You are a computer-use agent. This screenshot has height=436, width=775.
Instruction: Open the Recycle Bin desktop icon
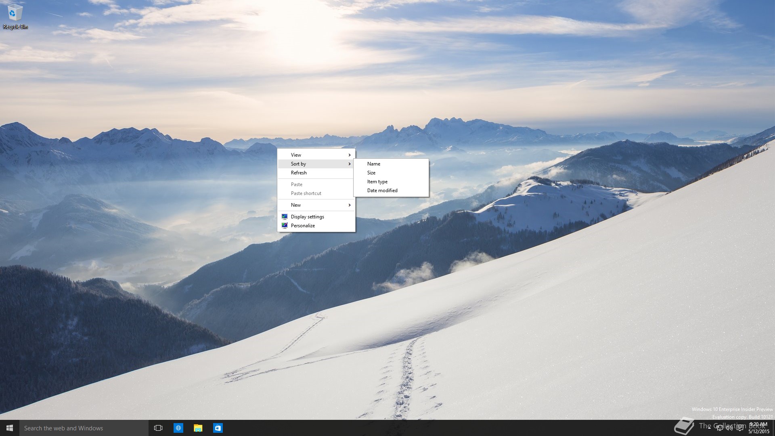click(15, 17)
